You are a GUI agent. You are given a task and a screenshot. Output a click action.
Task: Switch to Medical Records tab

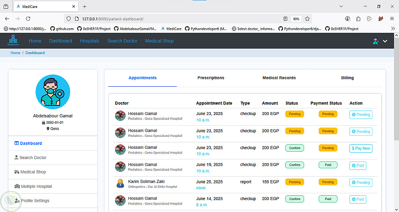point(279,78)
